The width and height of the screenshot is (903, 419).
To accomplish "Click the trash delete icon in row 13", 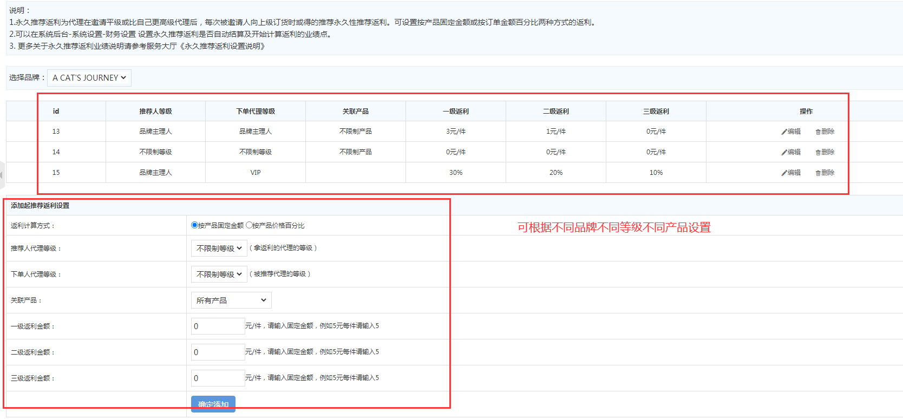I will click(818, 132).
